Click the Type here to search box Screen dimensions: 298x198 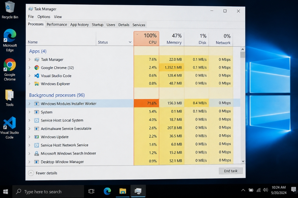pyautogui.click(x=48, y=192)
